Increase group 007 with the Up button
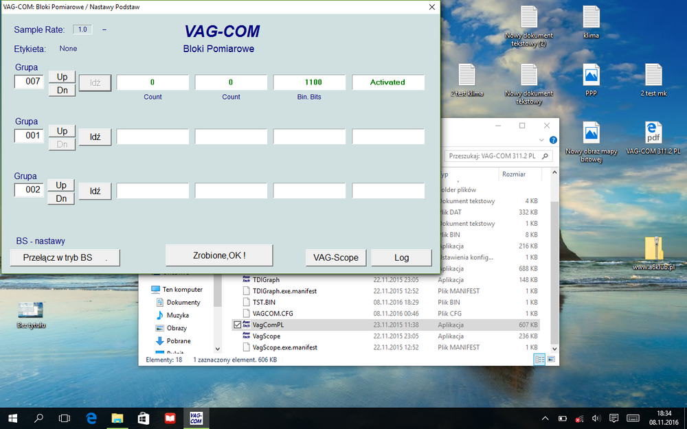This screenshot has width=687, height=429. click(62, 77)
